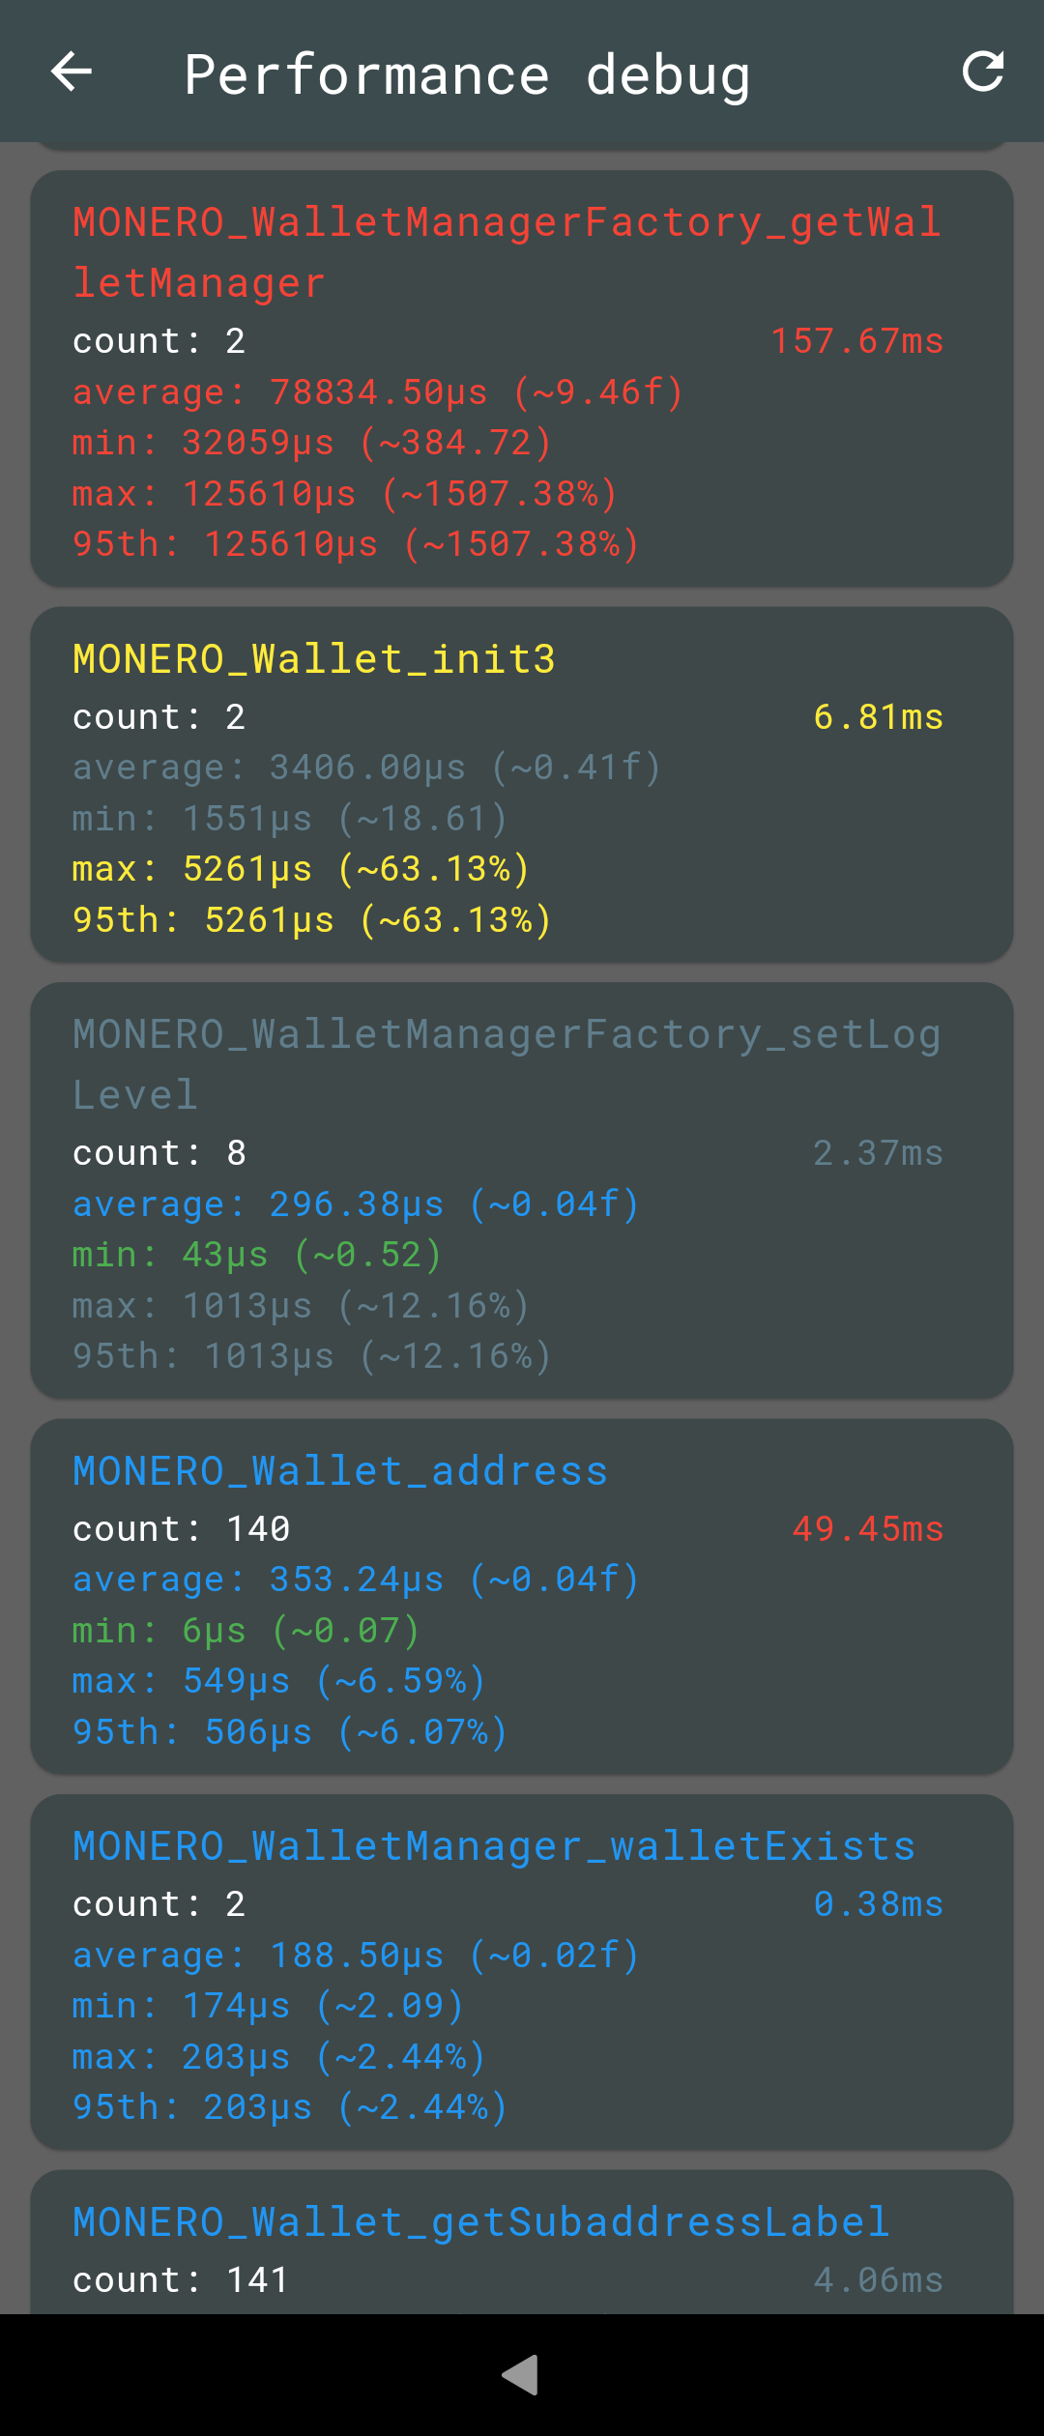Tap the count: 140 line
The image size is (1044, 2436).
tap(182, 1529)
